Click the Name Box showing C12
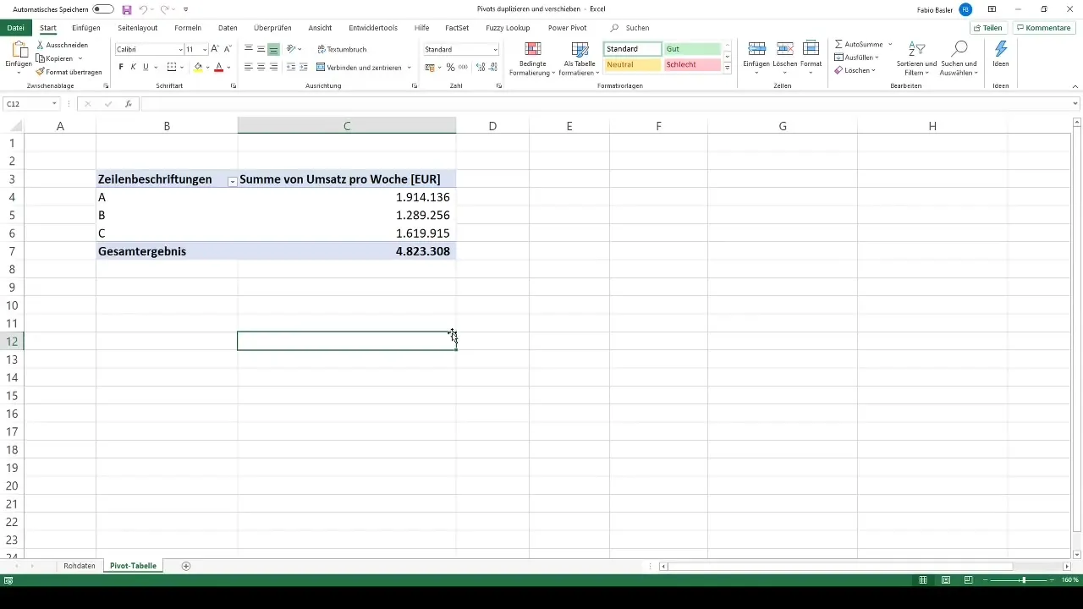1083x609 pixels. 31,104
